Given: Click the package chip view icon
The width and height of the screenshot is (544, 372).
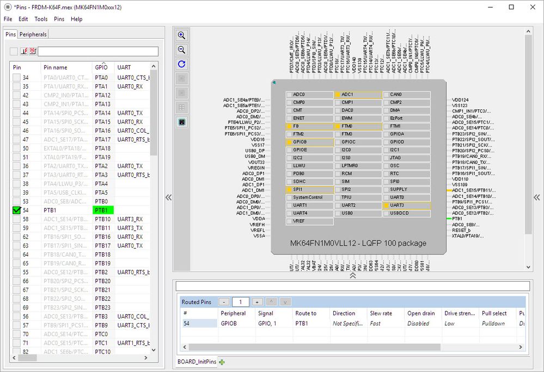Looking at the screenshot, I should pos(181,122).
